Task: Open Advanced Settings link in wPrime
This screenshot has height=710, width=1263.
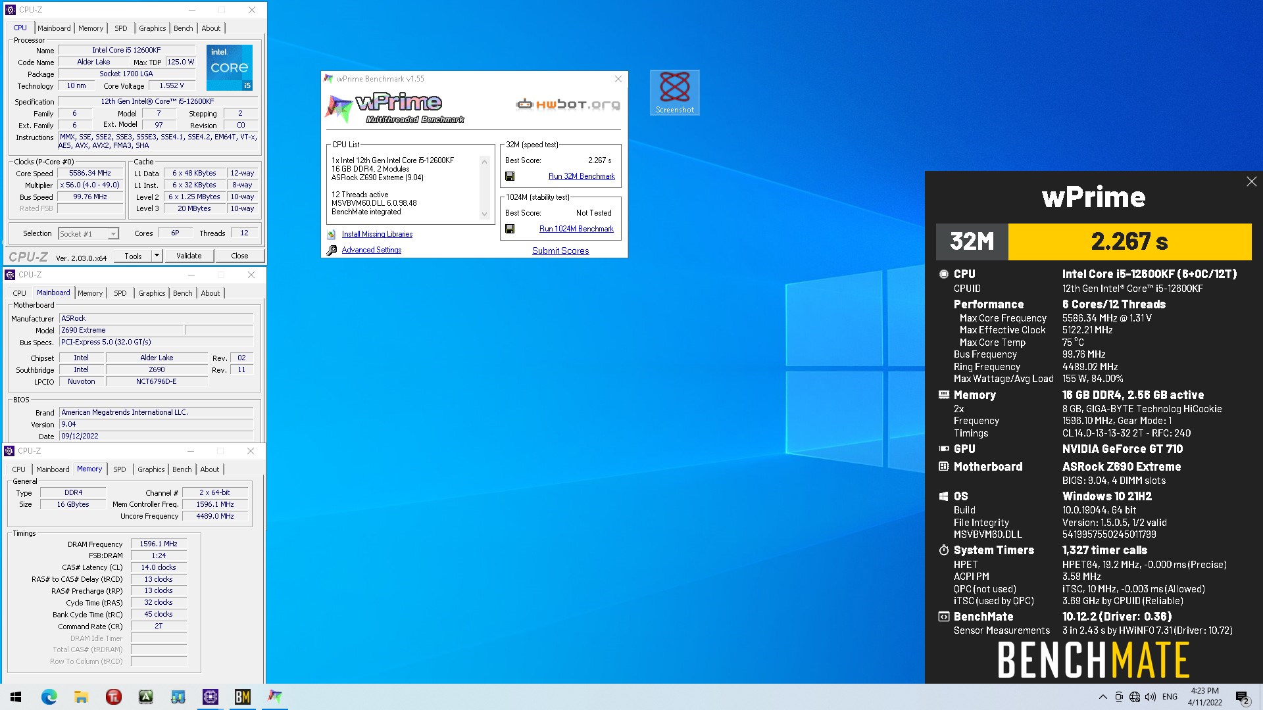Action: [x=371, y=250]
